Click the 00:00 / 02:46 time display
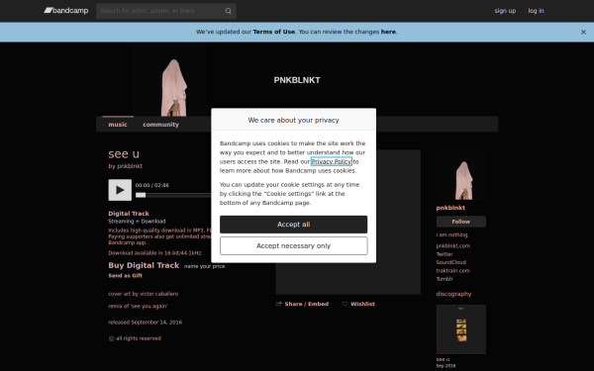594x371 pixels. click(x=152, y=186)
